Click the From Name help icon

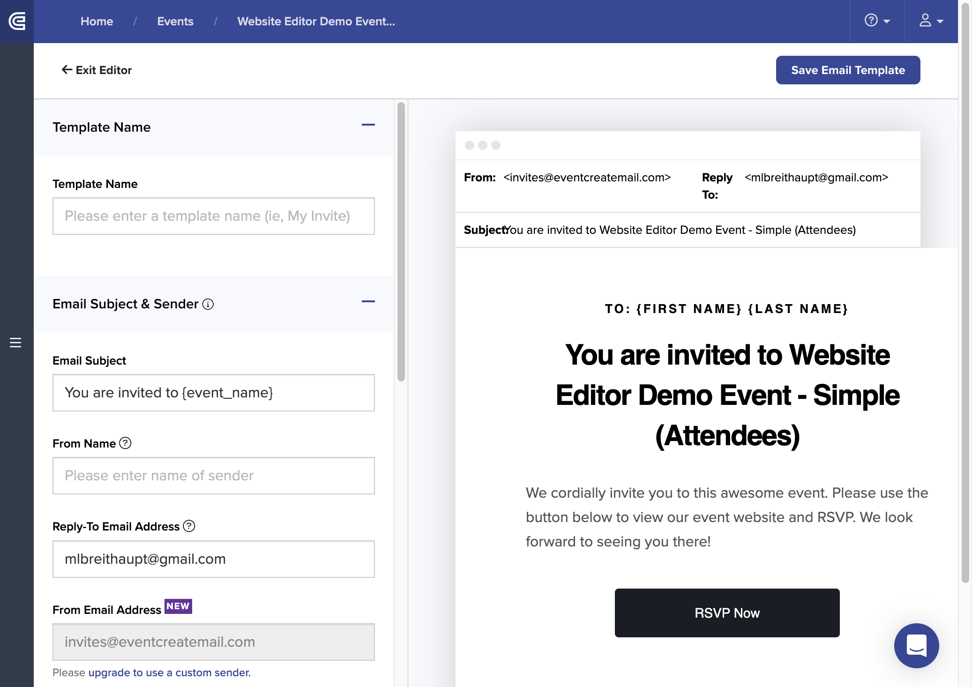(125, 443)
